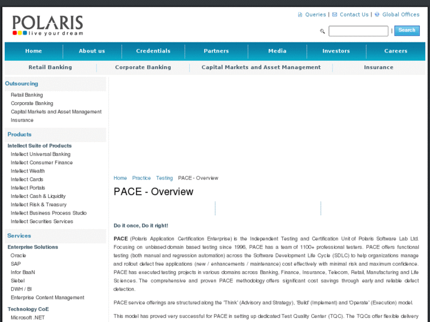Open Corporate Banking under Outsourcing sidebar
Viewport: 430px width, 322px height.
point(32,103)
